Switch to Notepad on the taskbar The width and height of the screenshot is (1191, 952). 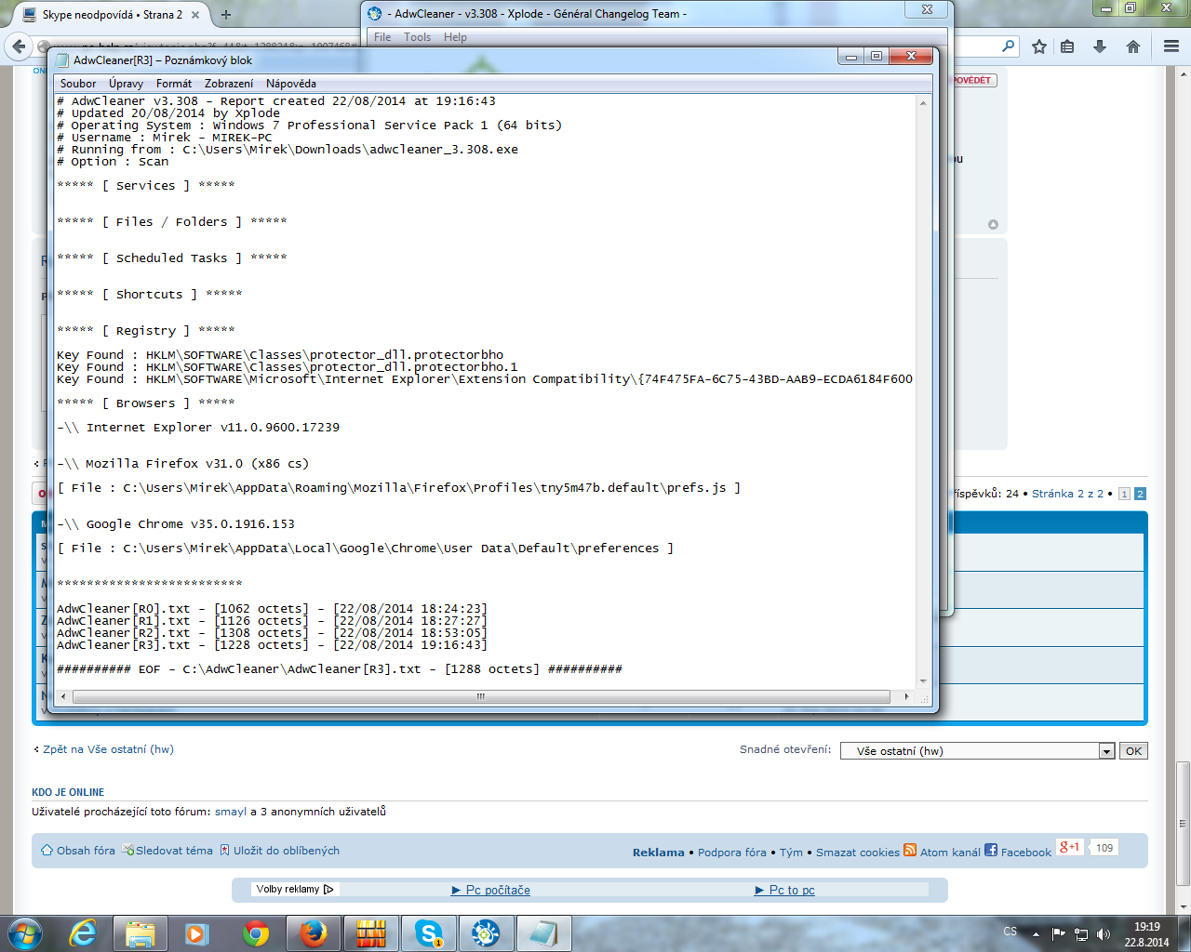(x=544, y=933)
